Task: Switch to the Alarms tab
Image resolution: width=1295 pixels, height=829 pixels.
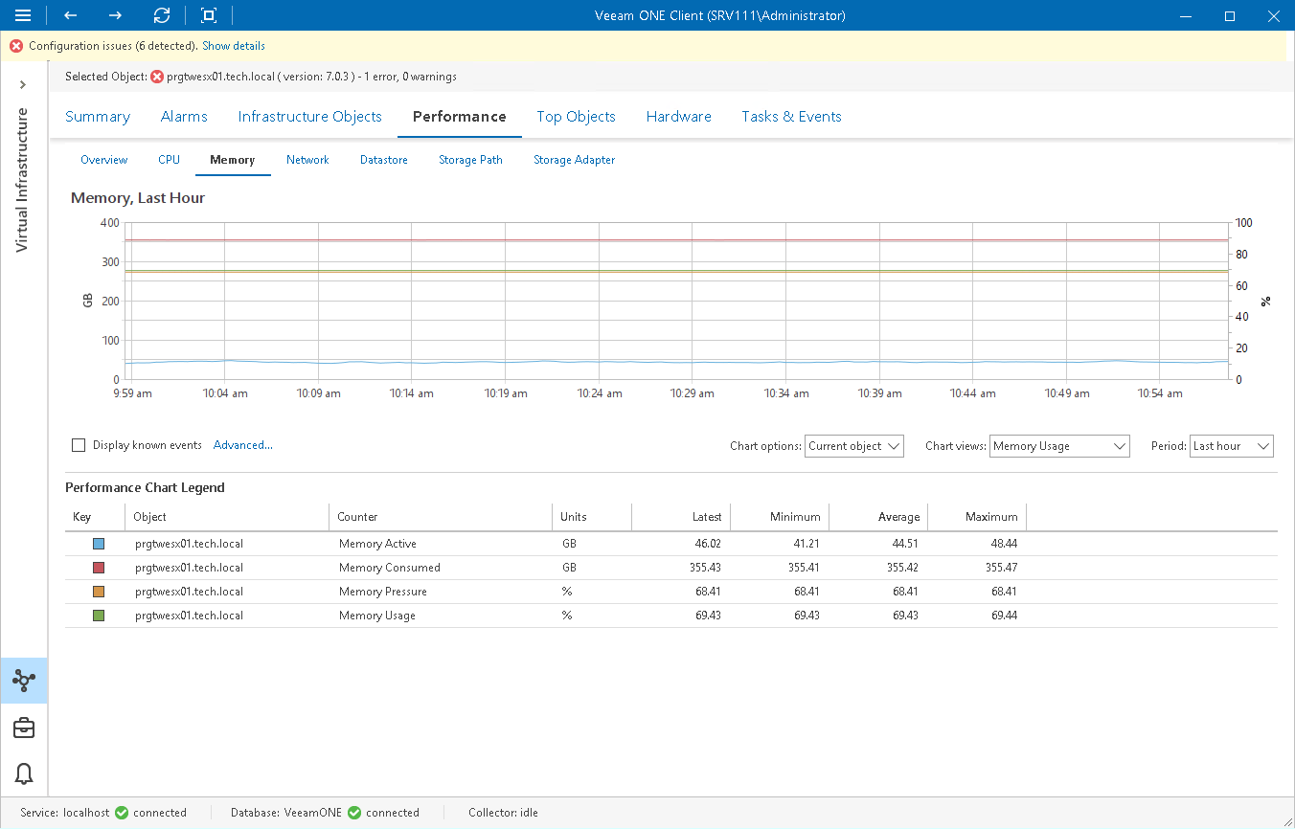Action: (184, 116)
